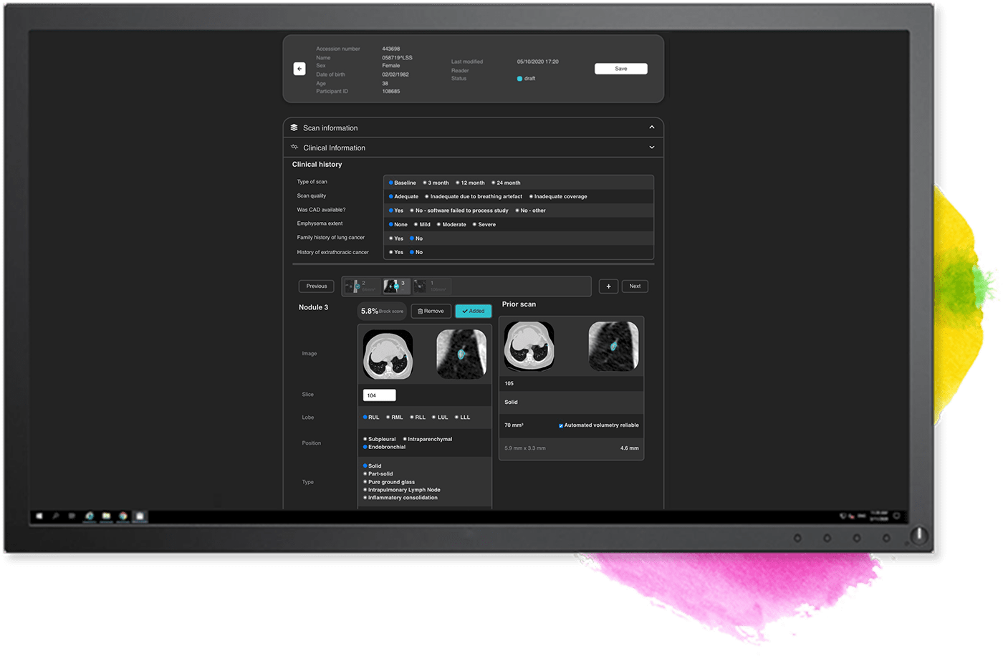Enable the Automated volumetry reliable checkbox
The width and height of the screenshot is (1003, 656).
click(561, 425)
